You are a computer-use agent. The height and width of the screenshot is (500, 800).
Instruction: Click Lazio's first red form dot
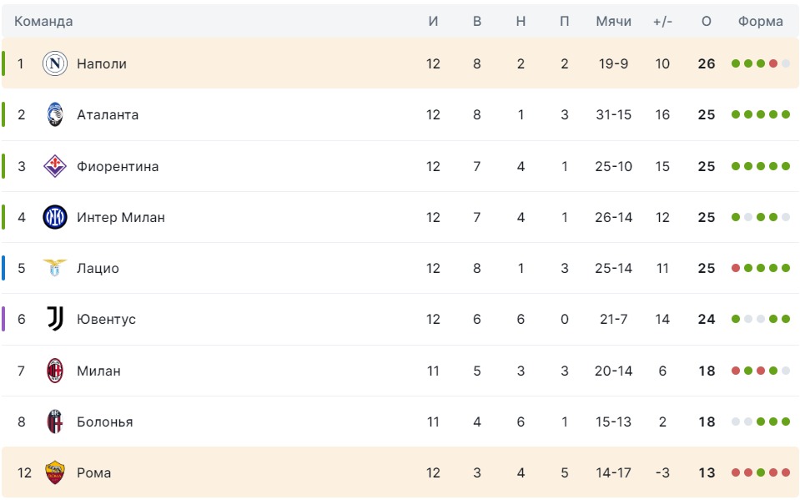pos(736,268)
